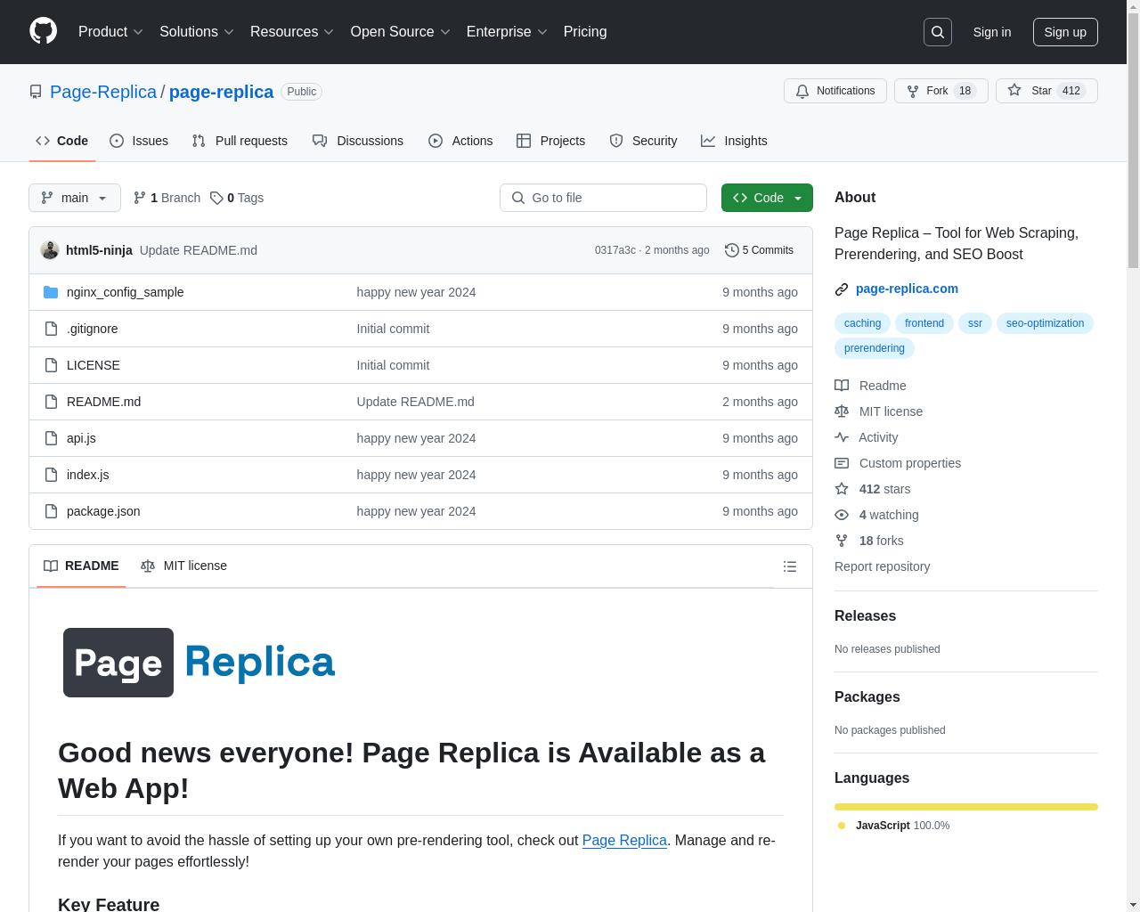Viewport: 1140px width, 912px height.
Task: Select the MIT license tab in file viewer
Action: (x=183, y=566)
